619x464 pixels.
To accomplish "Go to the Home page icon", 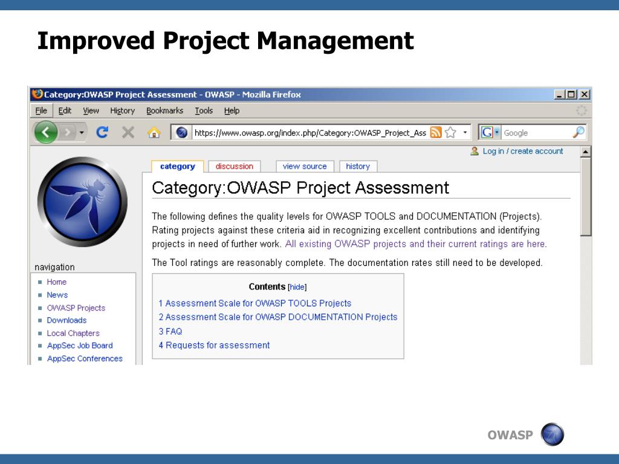I will (154, 132).
